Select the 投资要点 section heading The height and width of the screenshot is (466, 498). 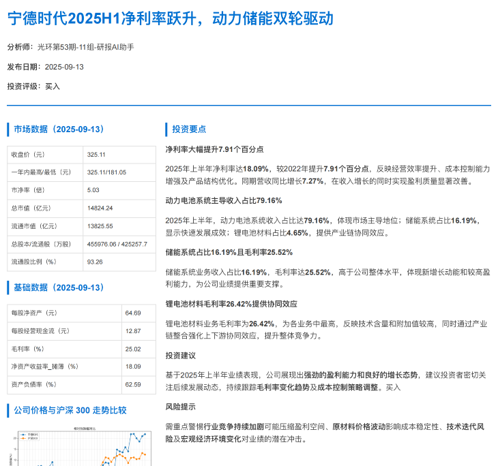pyautogui.click(x=189, y=129)
